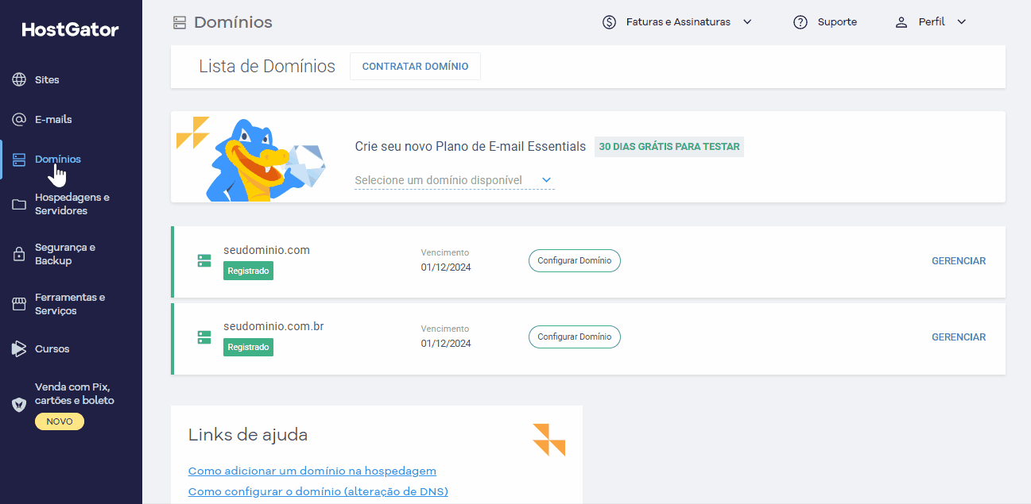This screenshot has height=504, width=1031.
Task: Expand the Faturas e Assinaturas dropdown chevron
Action: pos(747,22)
